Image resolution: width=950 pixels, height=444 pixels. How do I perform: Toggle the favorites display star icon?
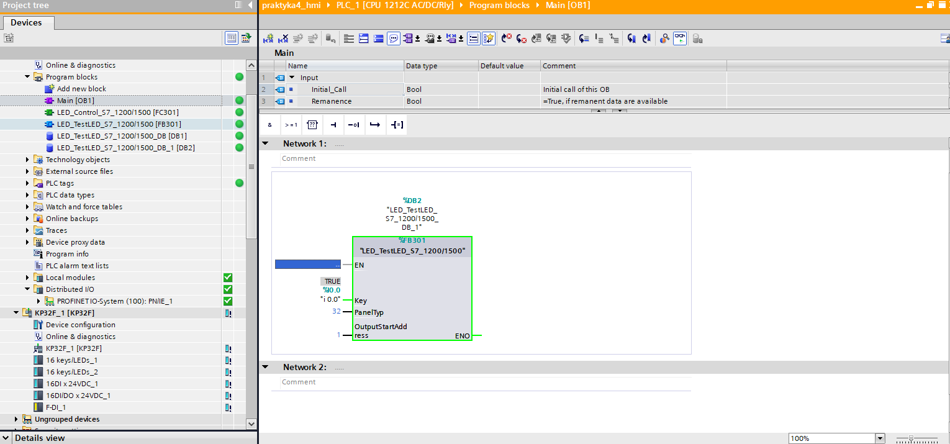coord(489,39)
